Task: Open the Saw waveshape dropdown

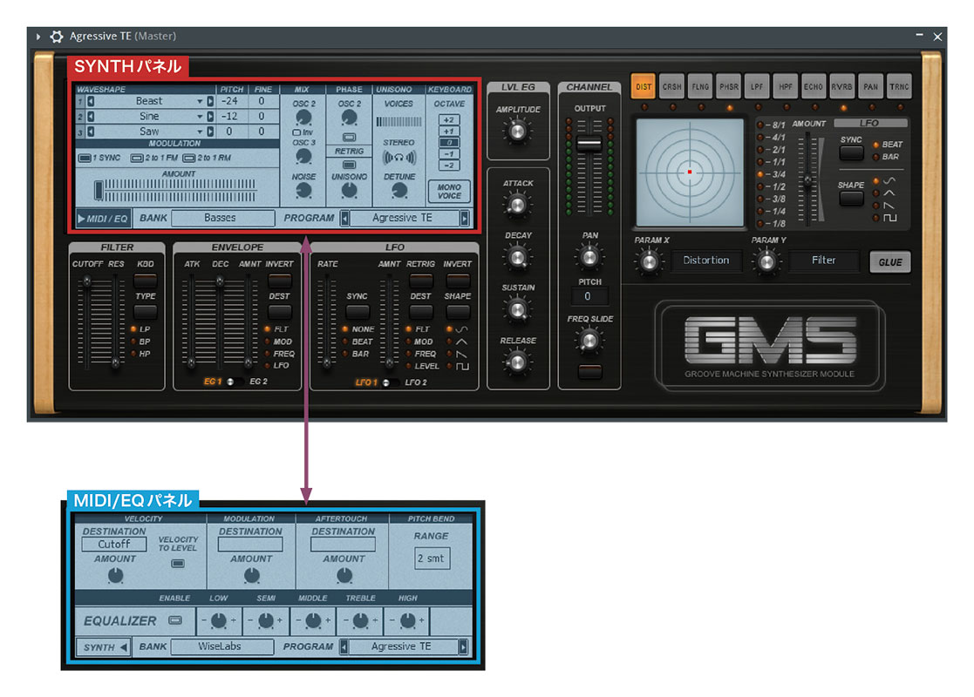Action: coord(200,132)
